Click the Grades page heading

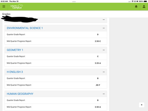6,14
